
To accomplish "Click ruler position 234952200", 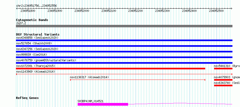I will click(135, 11).
